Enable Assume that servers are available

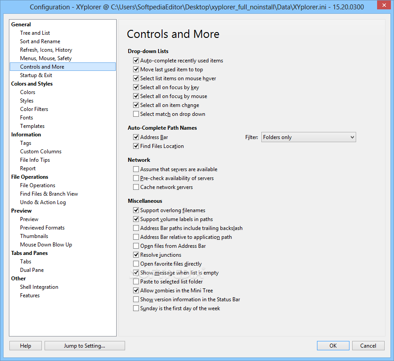click(136, 169)
